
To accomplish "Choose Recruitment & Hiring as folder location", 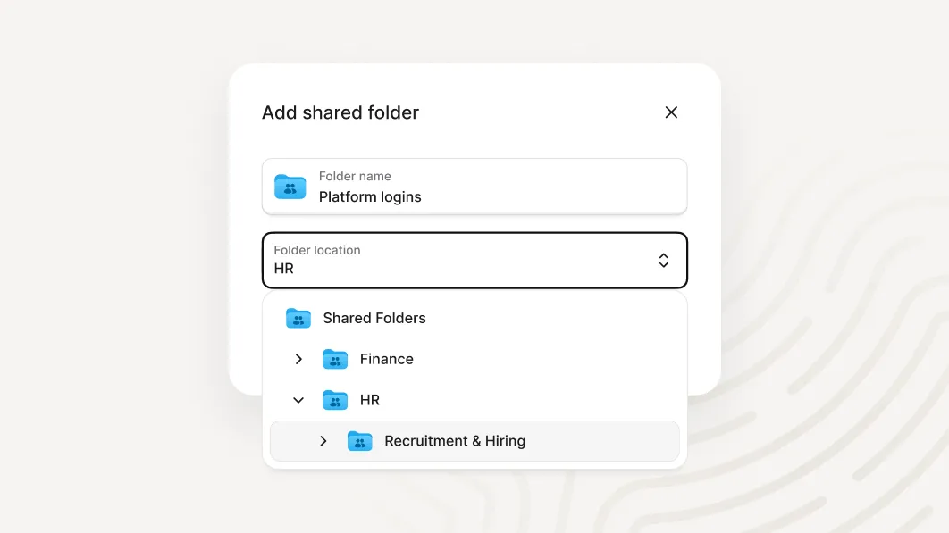I will click(x=455, y=440).
